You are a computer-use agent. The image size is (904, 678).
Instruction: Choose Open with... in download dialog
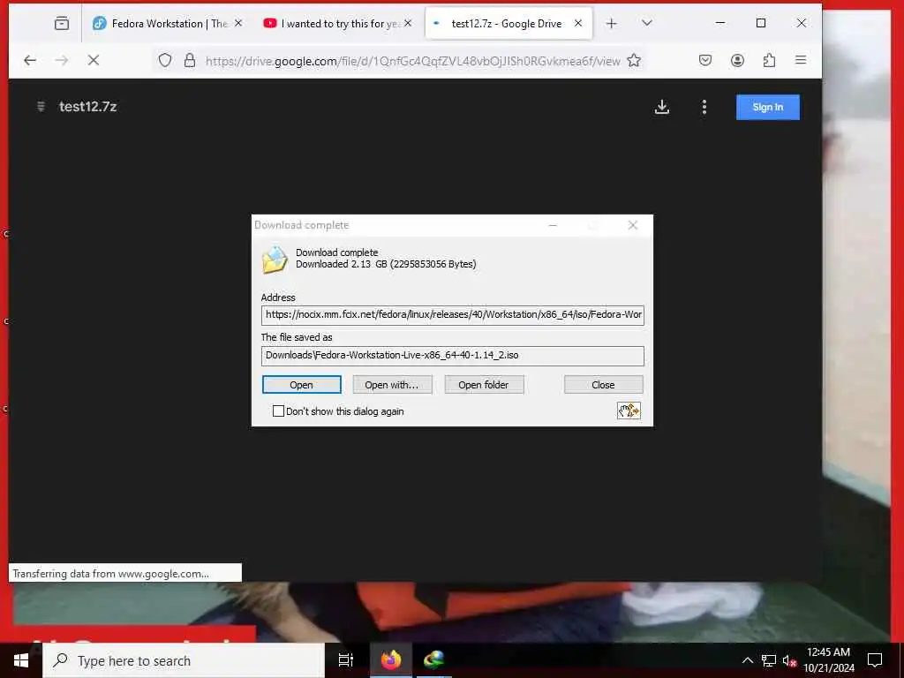pyautogui.click(x=392, y=385)
